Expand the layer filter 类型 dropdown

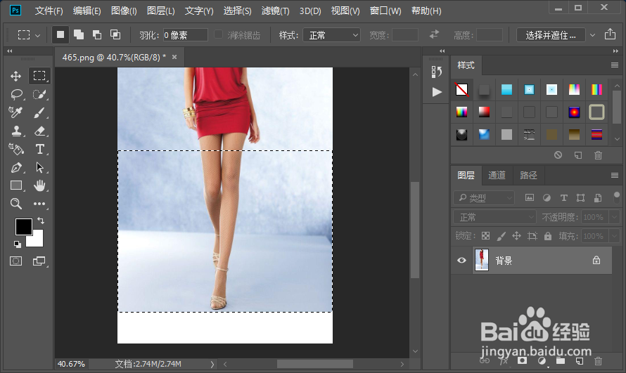[485, 198]
